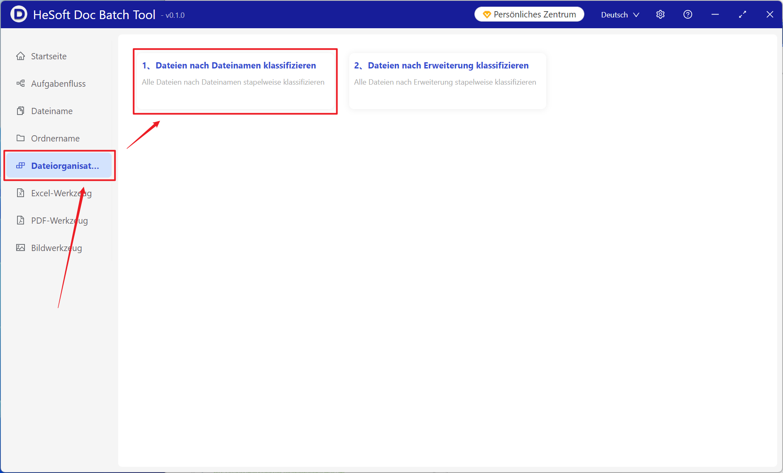Open Aufgabenfluss in the sidebar
This screenshot has height=473, width=783.
click(x=58, y=83)
